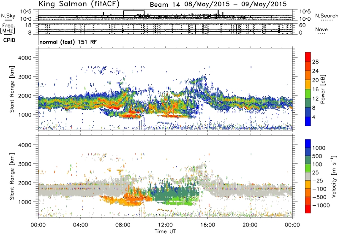Click the 4000 km tick of power panel

pyautogui.click(x=25, y=58)
